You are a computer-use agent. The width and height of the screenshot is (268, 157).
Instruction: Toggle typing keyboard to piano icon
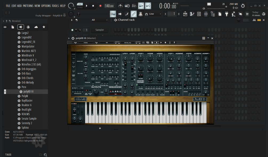click(x=113, y=14)
